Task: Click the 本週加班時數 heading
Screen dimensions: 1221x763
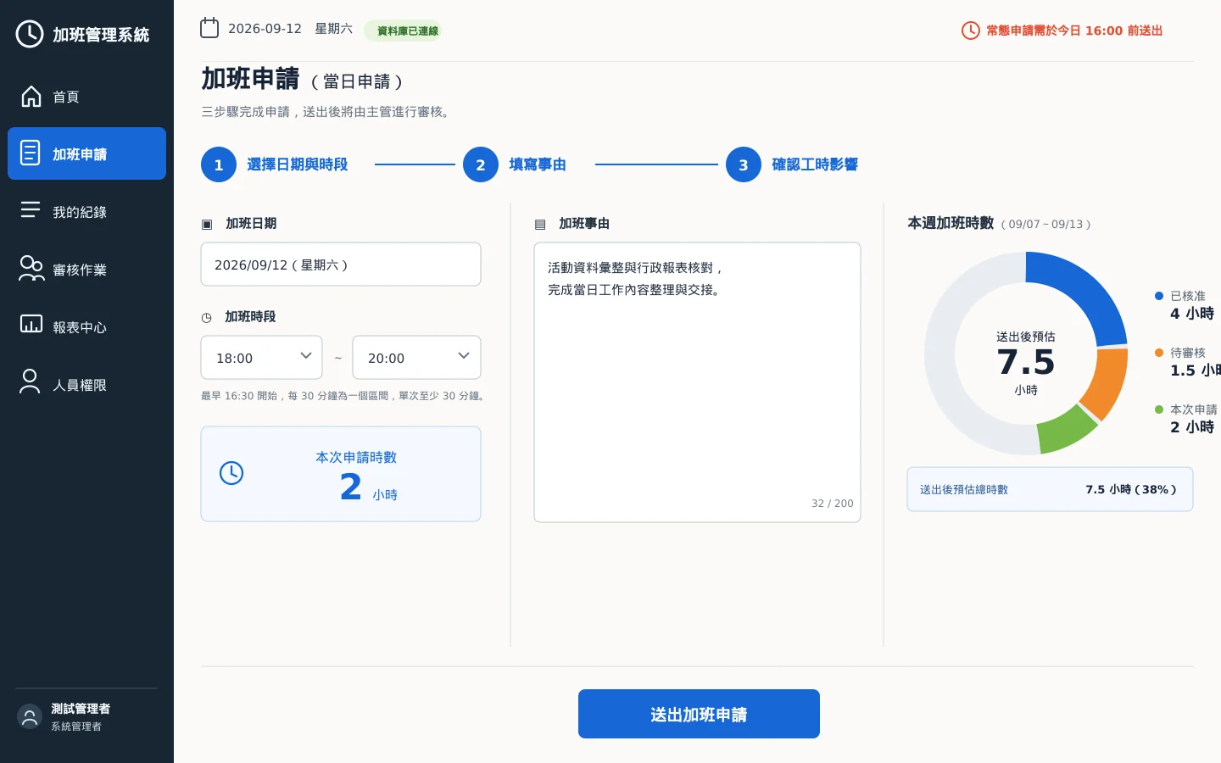Action: (951, 223)
